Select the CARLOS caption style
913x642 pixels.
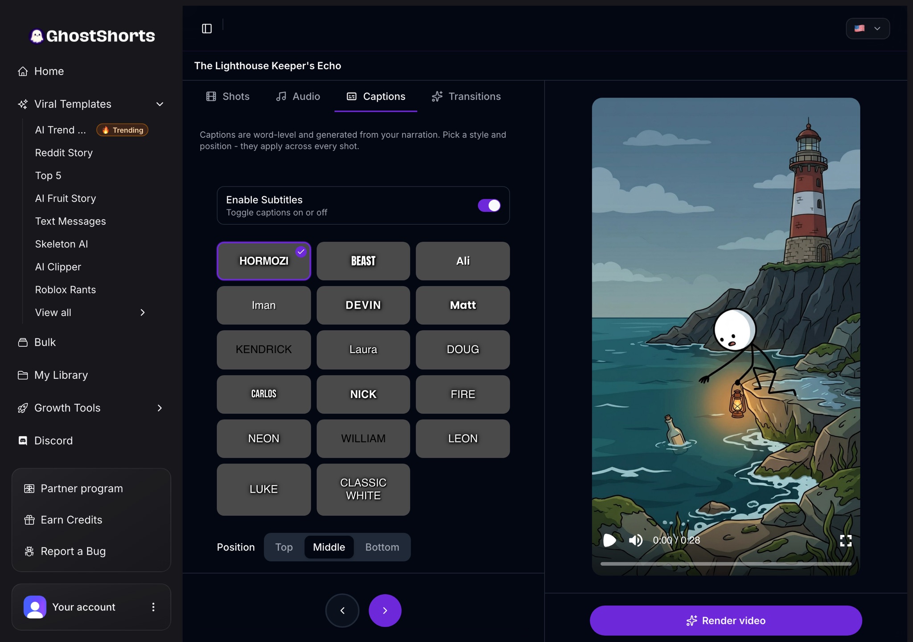coord(264,395)
